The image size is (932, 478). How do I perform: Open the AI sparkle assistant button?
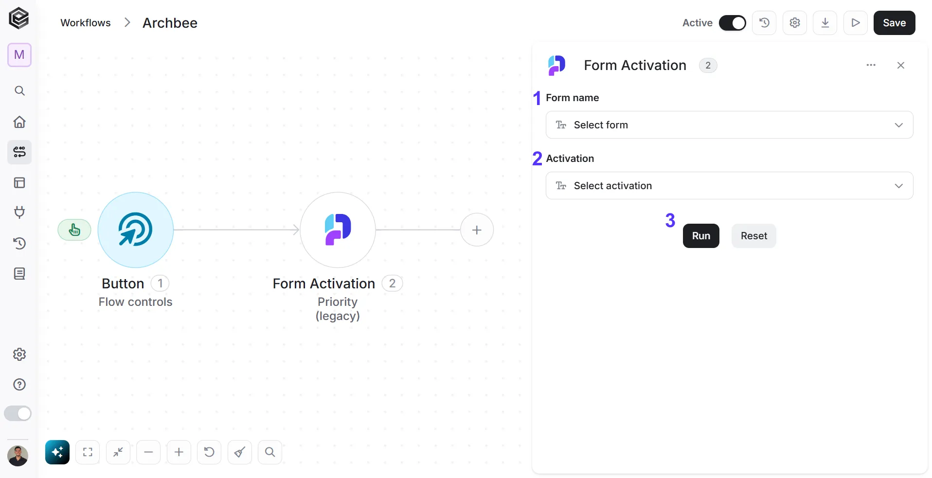[57, 453]
